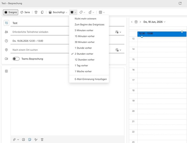Open the emoji sticker icon
Viewport: 187px width, 143px height.
(30, 140)
